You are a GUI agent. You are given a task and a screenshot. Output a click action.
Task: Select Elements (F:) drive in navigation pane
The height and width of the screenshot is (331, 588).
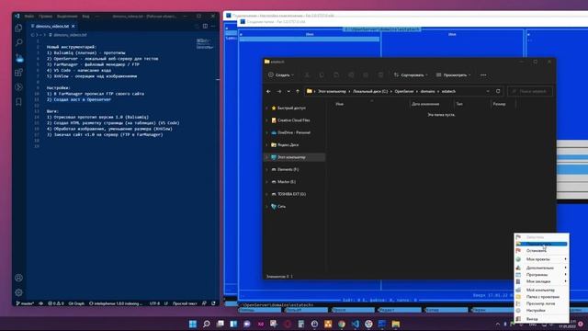(288, 169)
